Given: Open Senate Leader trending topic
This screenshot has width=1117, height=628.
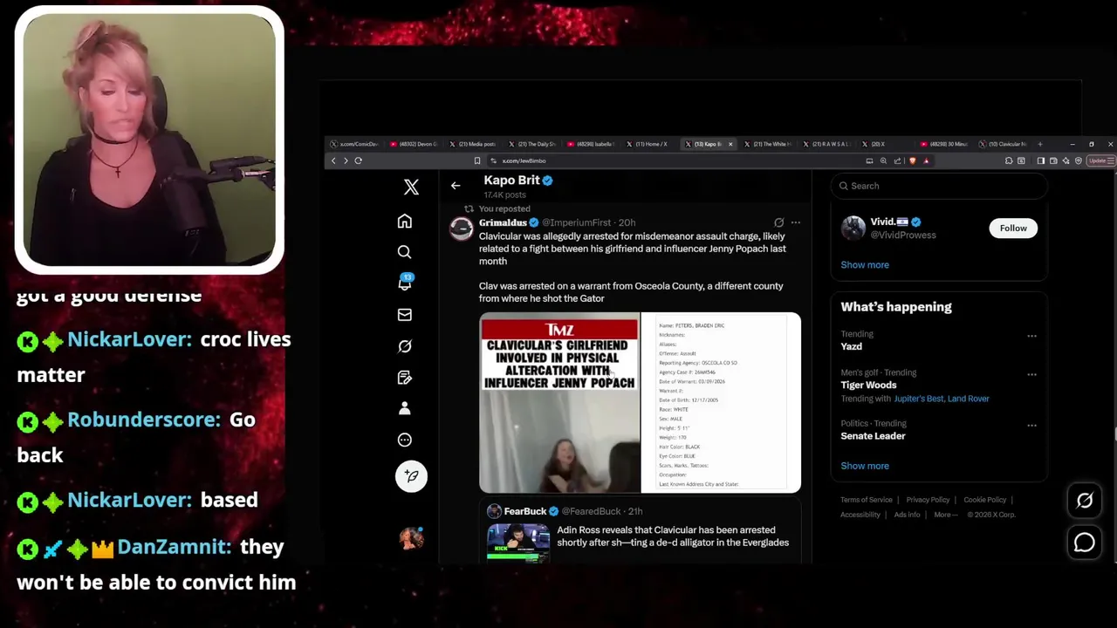Looking at the screenshot, I should pyautogui.click(x=873, y=436).
